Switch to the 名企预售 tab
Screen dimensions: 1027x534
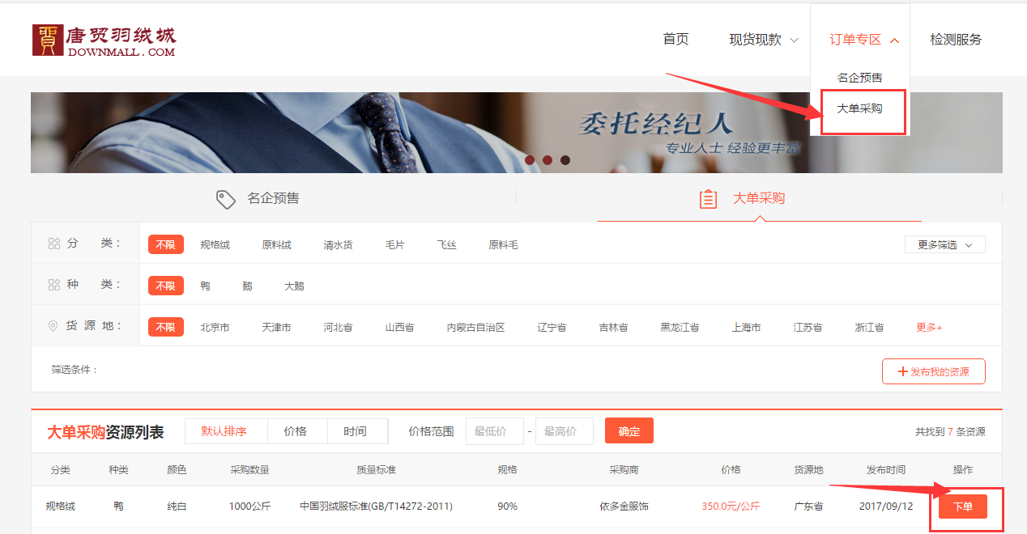tap(274, 198)
